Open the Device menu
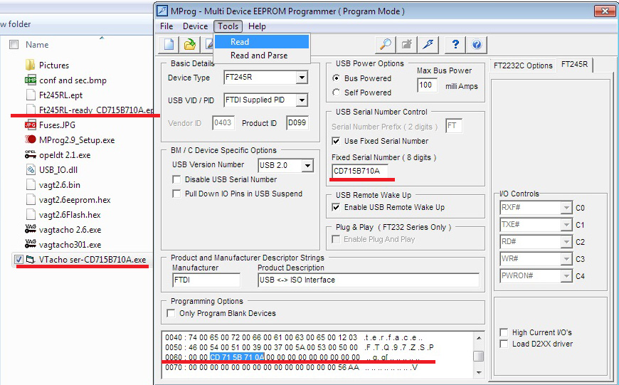The image size is (619, 385). pos(195,26)
